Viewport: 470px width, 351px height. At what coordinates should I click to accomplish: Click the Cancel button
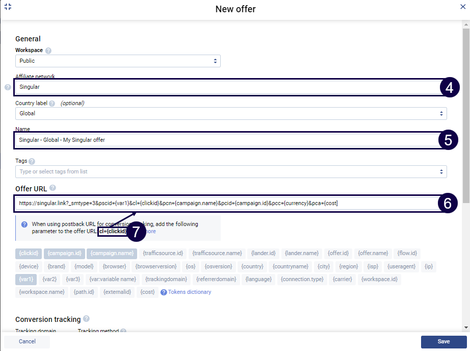27,341
